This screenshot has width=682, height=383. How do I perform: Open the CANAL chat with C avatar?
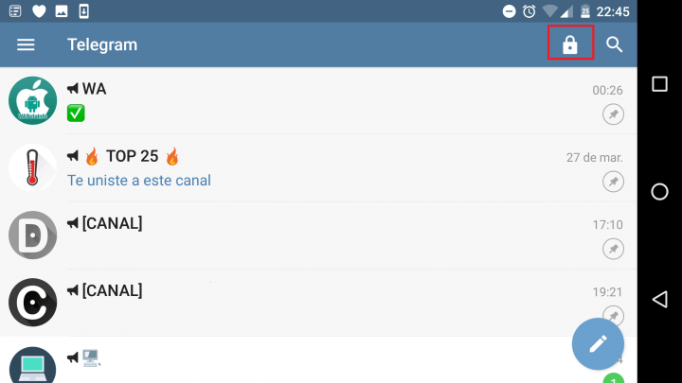tap(318, 303)
